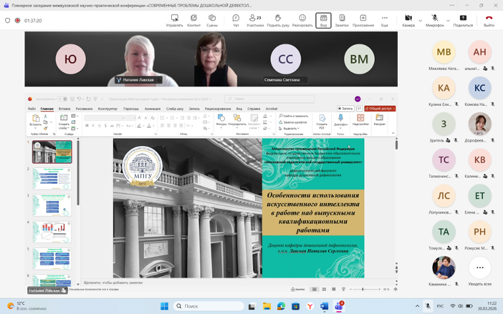
Task: Expand the microphone options dropdown arrow
Action: tap(447, 20)
